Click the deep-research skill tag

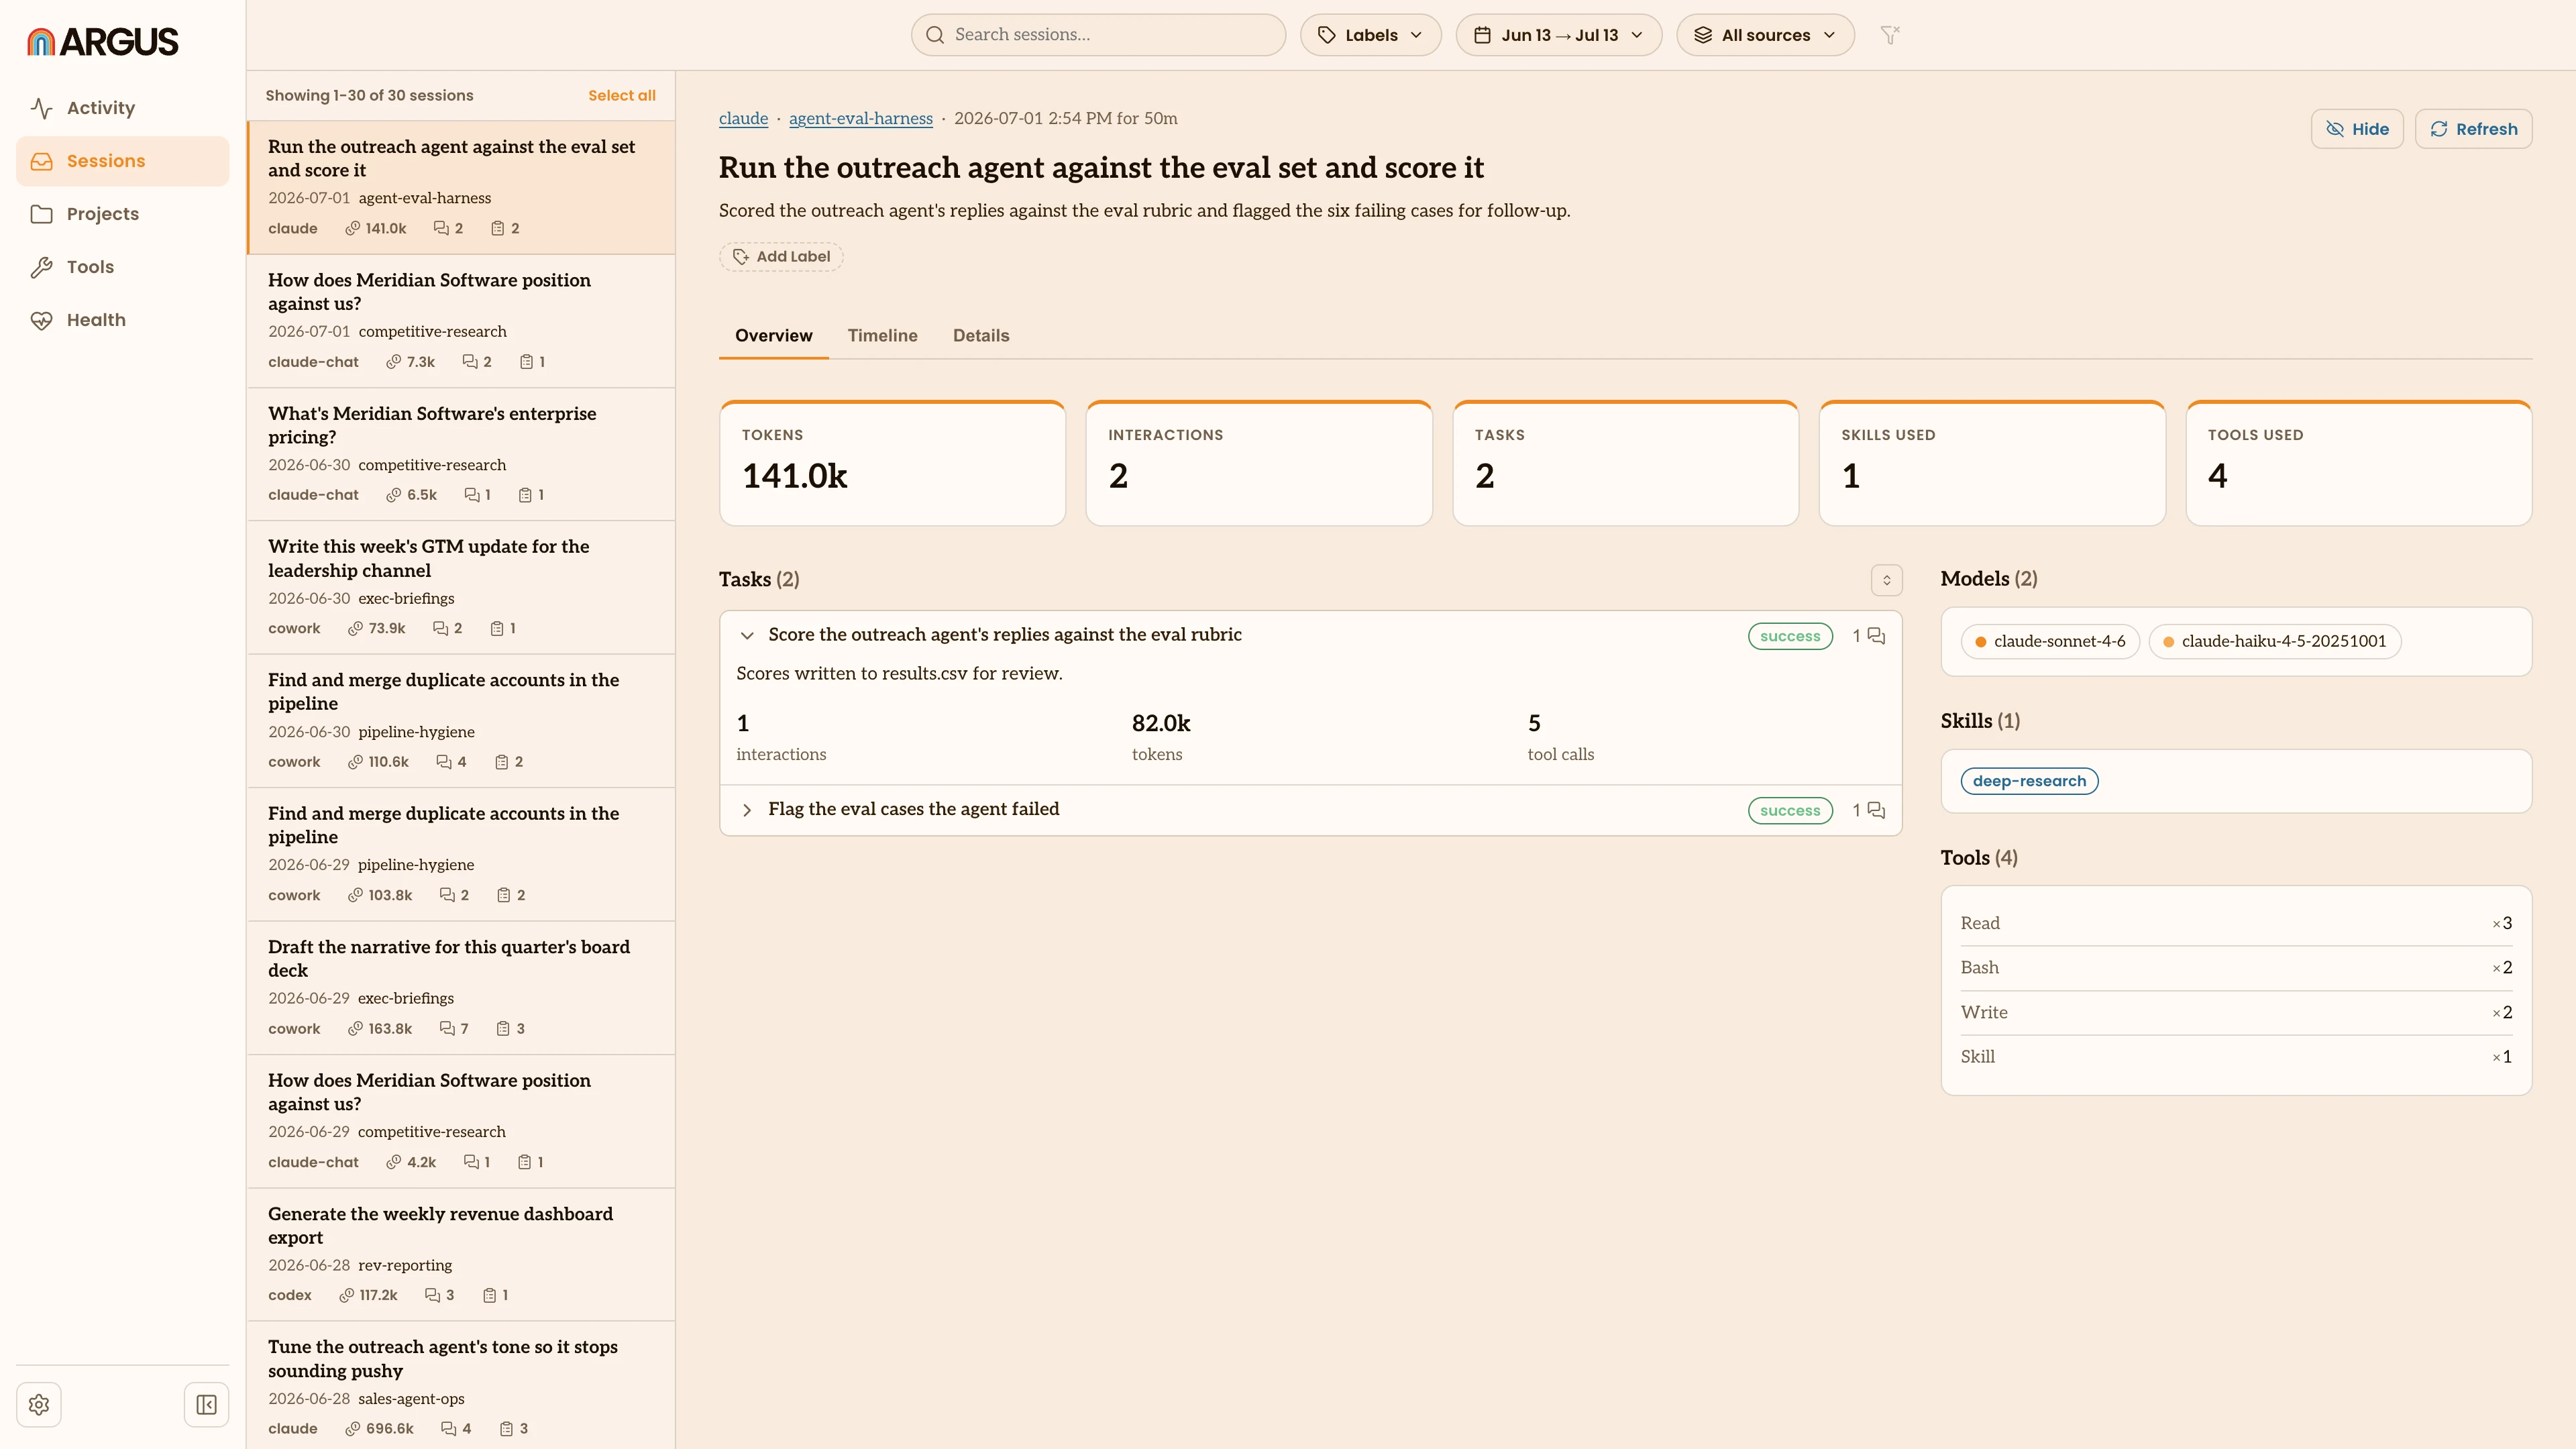coord(2029,781)
